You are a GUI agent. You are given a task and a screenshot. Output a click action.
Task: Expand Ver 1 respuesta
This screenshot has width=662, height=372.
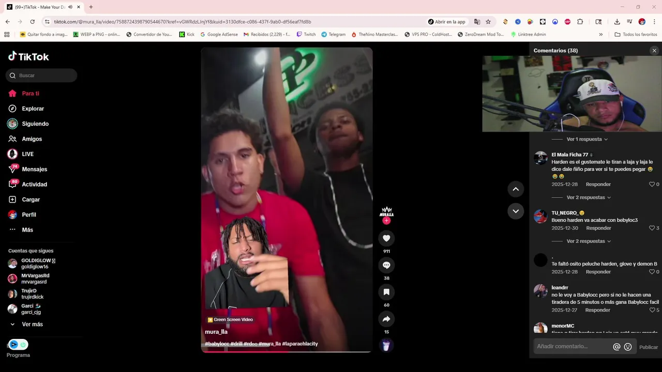pyautogui.click(x=587, y=139)
